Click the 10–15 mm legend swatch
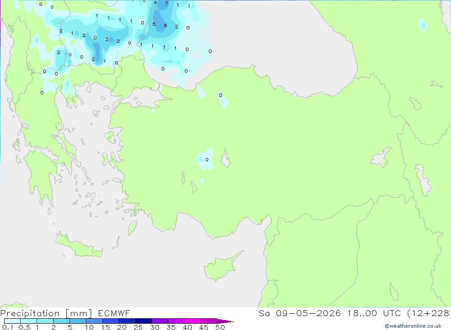The image size is (451, 330). point(94,321)
